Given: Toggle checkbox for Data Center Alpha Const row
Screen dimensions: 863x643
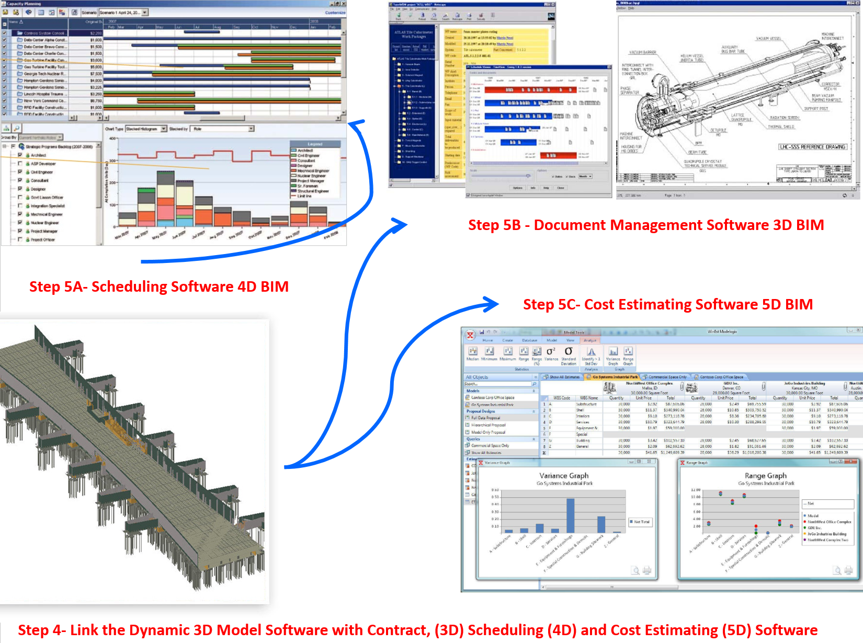Looking at the screenshot, I should pyautogui.click(x=4, y=40).
